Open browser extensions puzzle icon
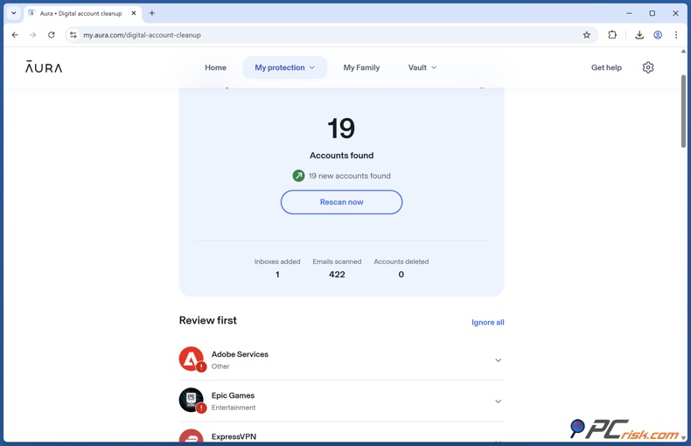 point(612,35)
